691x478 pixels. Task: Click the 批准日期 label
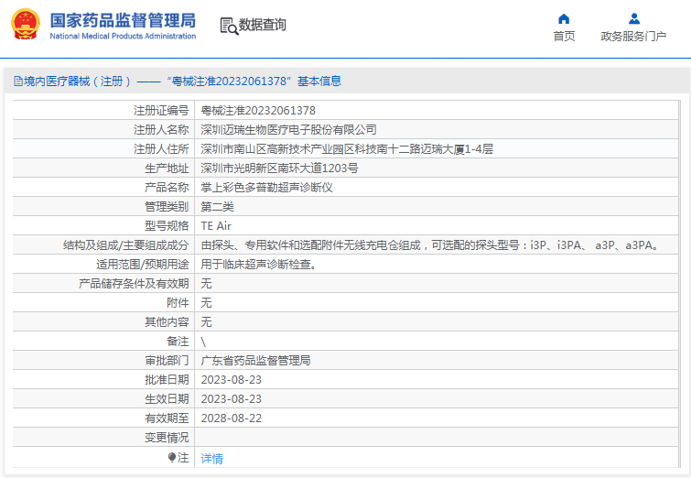pos(167,380)
